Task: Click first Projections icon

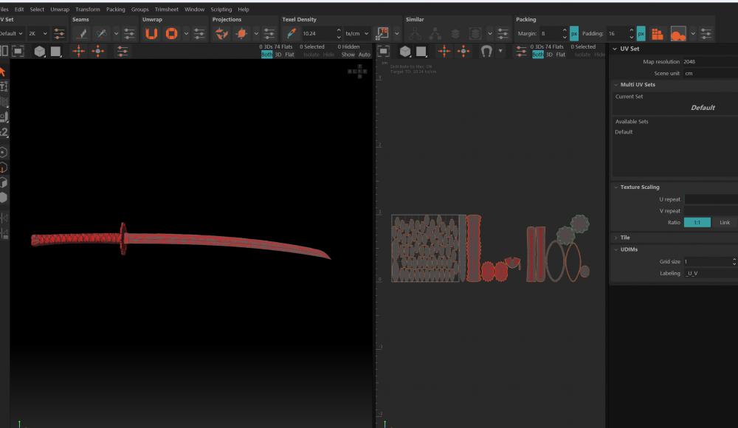Action: tap(221, 33)
